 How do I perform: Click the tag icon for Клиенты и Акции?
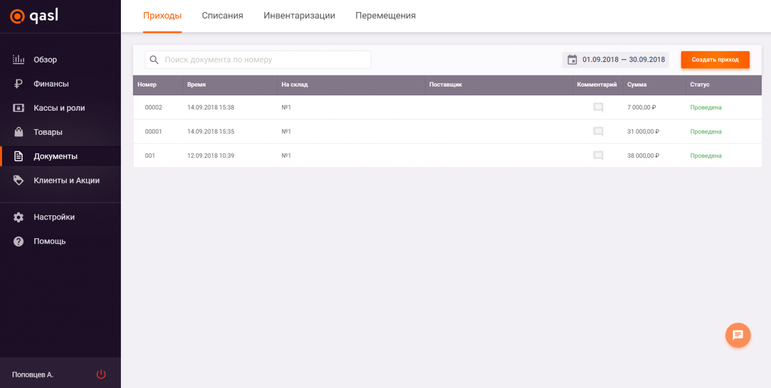pyautogui.click(x=18, y=181)
